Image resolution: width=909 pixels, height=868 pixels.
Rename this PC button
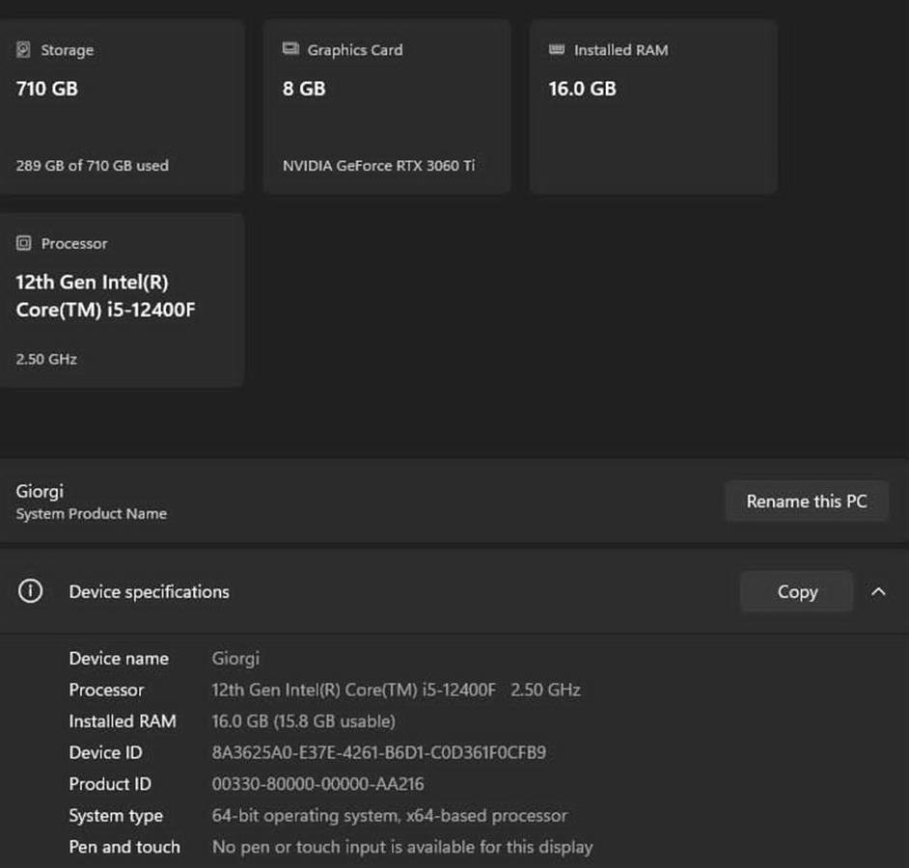[807, 502]
